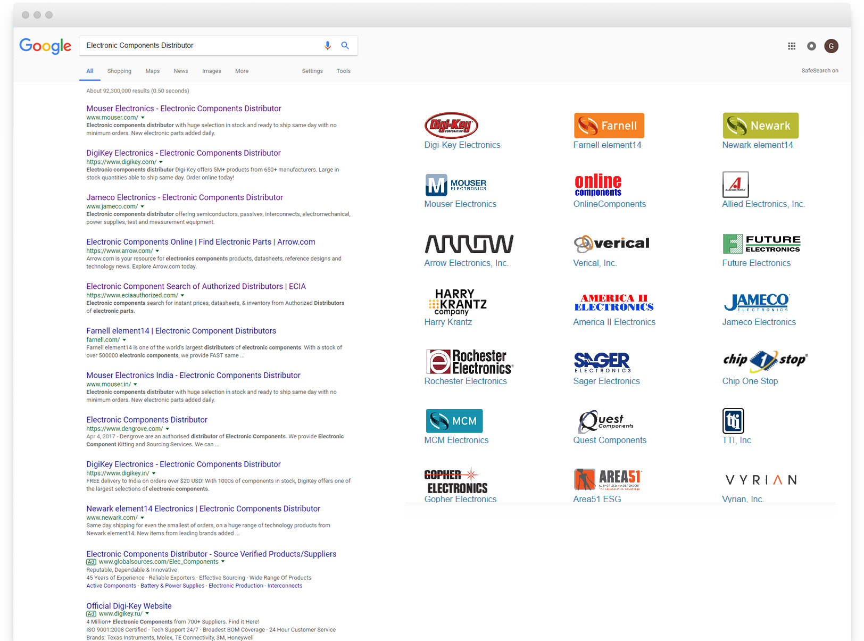This screenshot has width=864, height=641.
Task: Click the Sager Electronics link text
Action: (x=606, y=381)
